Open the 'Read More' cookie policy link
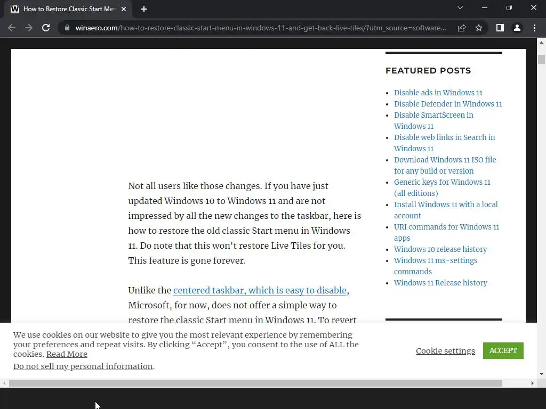 tap(67, 354)
